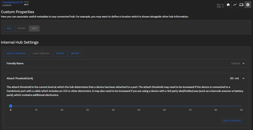Click the slider tick label 80
The image size is (253, 130).
[216, 110]
